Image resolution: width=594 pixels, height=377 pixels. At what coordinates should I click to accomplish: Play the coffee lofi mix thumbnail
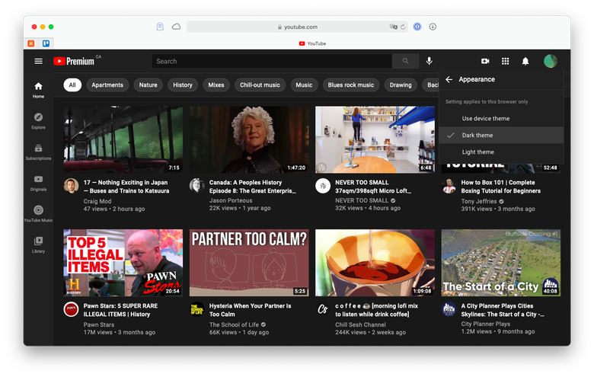(375, 263)
